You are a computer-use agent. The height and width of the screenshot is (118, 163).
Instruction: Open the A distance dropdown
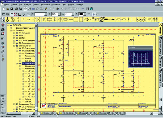coord(73,14)
